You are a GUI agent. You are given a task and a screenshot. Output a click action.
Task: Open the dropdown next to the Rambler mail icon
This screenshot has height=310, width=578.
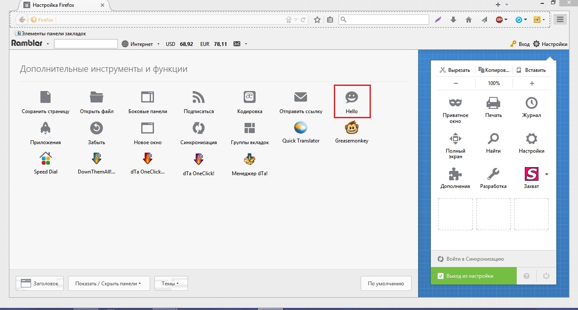coord(246,44)
